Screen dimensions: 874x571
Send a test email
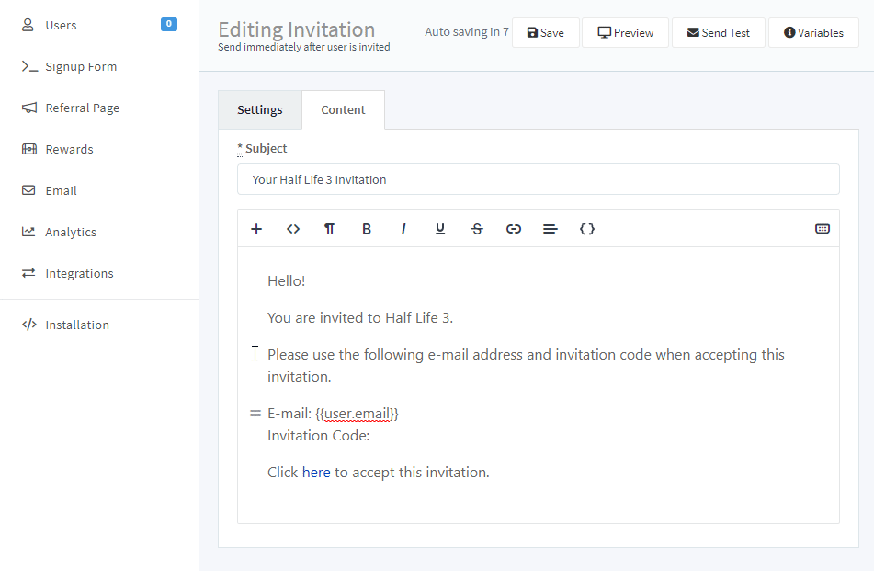click(719, 33)
